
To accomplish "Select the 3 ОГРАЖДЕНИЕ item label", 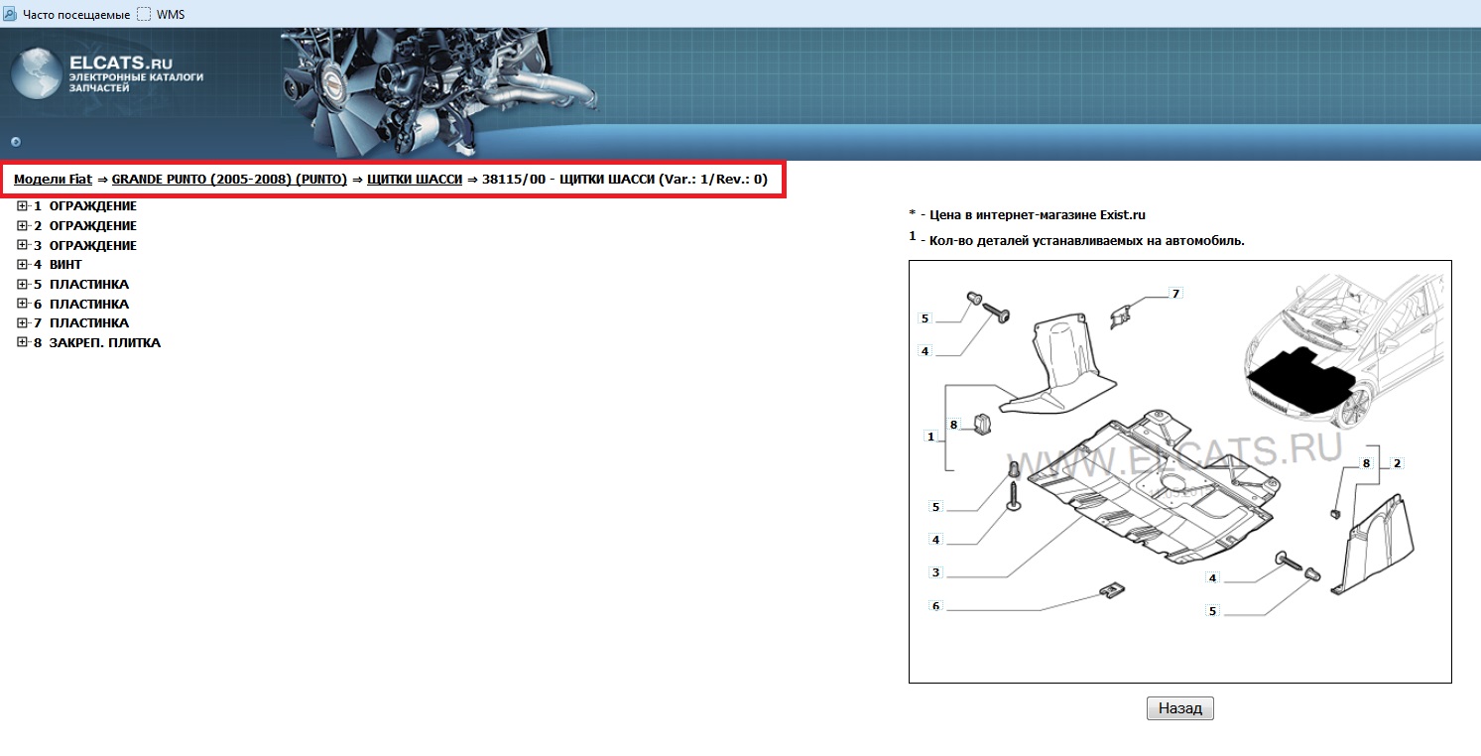I will [92, 245].
